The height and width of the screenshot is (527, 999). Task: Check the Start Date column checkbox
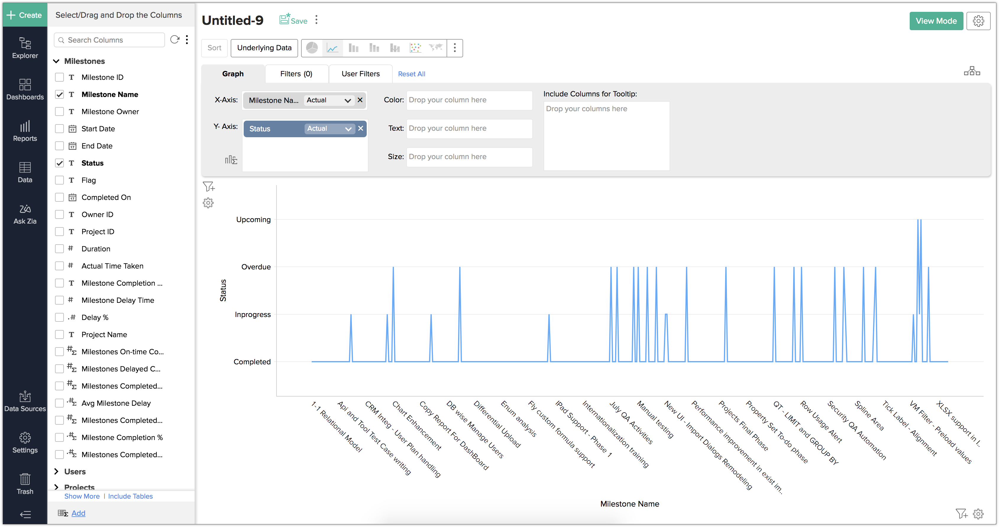(x=59, y=129)
